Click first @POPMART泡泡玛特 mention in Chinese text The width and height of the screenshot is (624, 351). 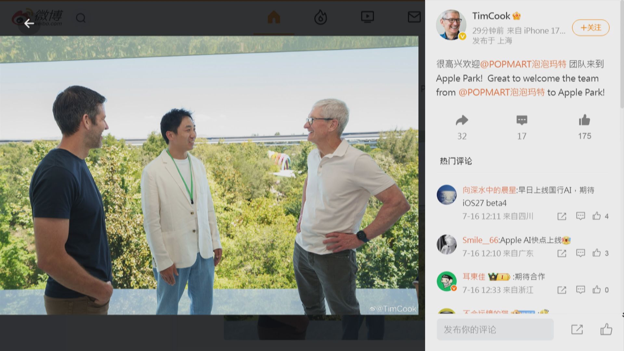coord(523,64)
